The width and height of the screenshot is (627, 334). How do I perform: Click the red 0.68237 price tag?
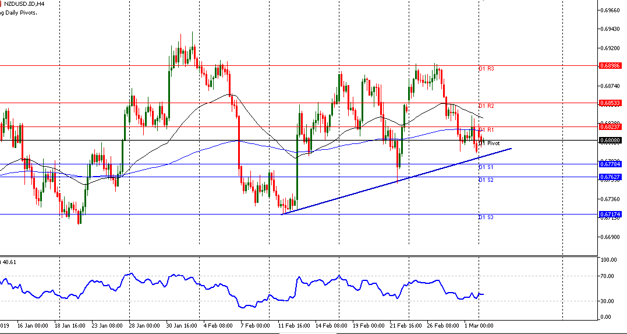pos(610,126)
